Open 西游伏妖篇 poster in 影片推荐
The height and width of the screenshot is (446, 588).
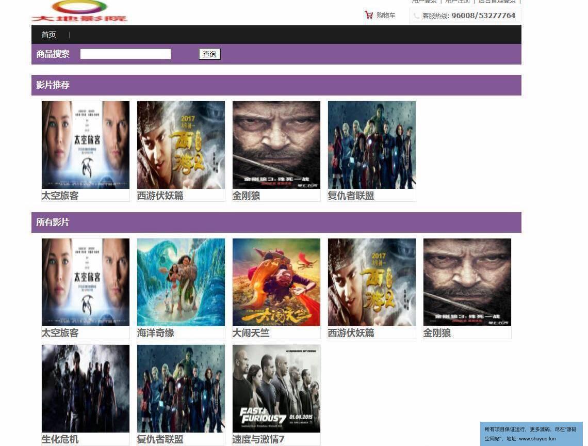tap(181, 145)
